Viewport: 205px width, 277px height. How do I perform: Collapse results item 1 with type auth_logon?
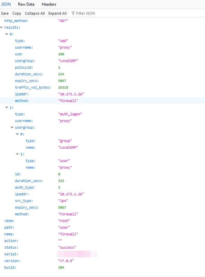[x=7, y=108]
